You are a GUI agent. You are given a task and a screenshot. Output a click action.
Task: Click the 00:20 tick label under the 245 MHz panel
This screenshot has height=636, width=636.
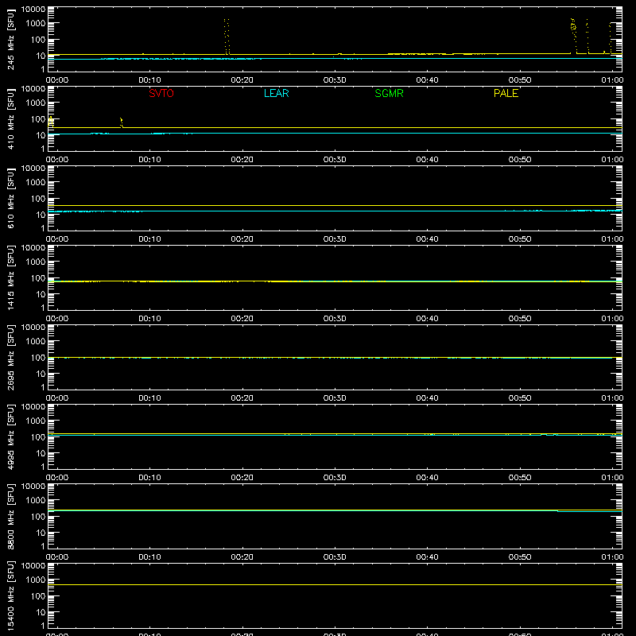click(242, 80)
